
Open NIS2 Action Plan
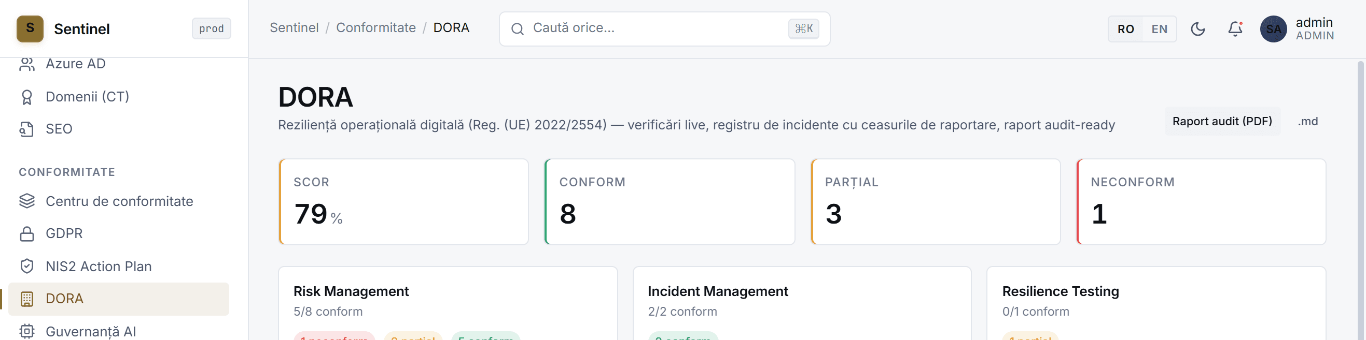[x=119, y=267]
